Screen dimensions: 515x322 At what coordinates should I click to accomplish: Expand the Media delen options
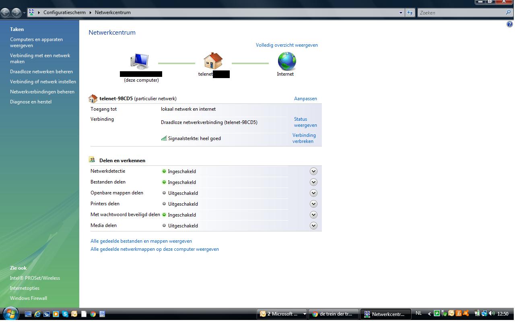click(x=313, y=226)
